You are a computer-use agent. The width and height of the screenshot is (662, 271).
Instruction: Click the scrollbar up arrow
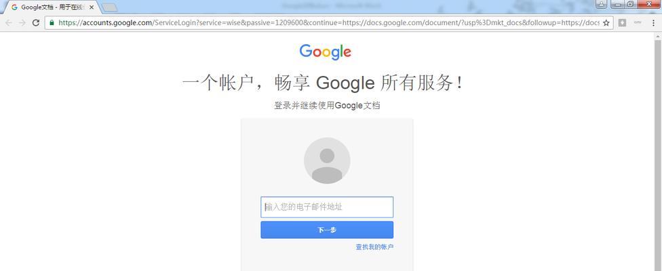[658, 37]
